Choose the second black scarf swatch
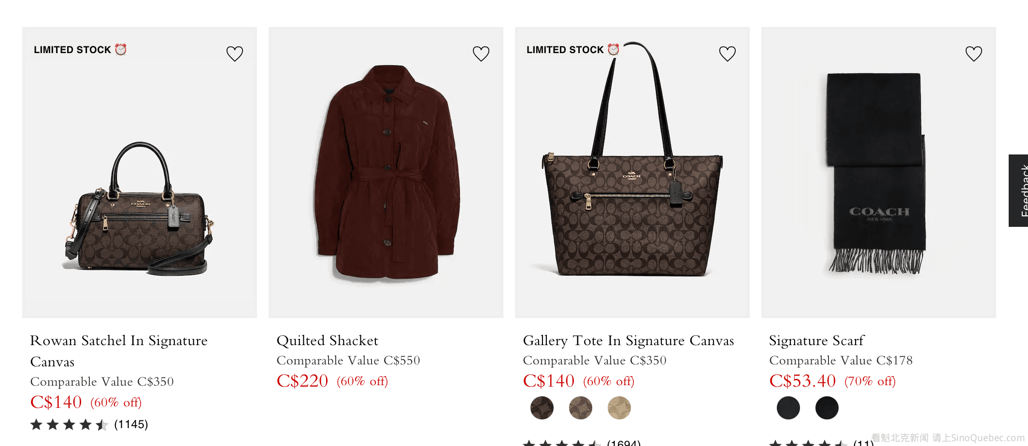 (x=827, y=408)
